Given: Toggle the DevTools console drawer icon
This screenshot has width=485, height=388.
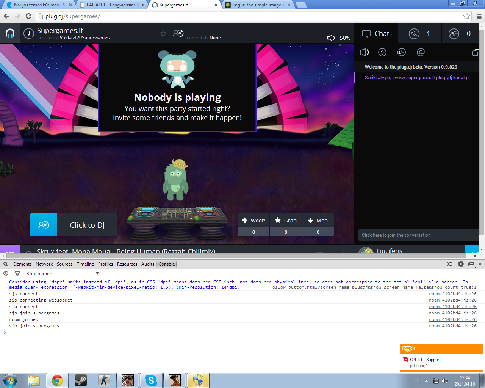Looking at the screenshot, I should [450, 264].
